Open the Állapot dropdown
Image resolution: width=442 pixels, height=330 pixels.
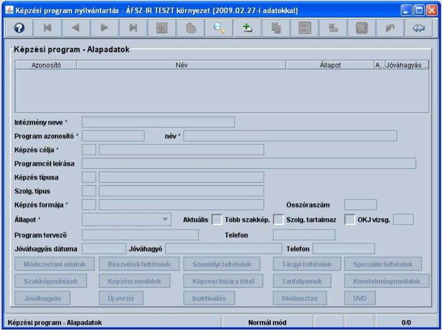[126, 219]
